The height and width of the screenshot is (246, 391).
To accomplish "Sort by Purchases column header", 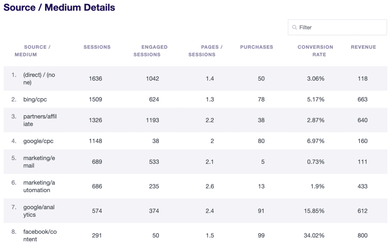I will coord(256,47).
